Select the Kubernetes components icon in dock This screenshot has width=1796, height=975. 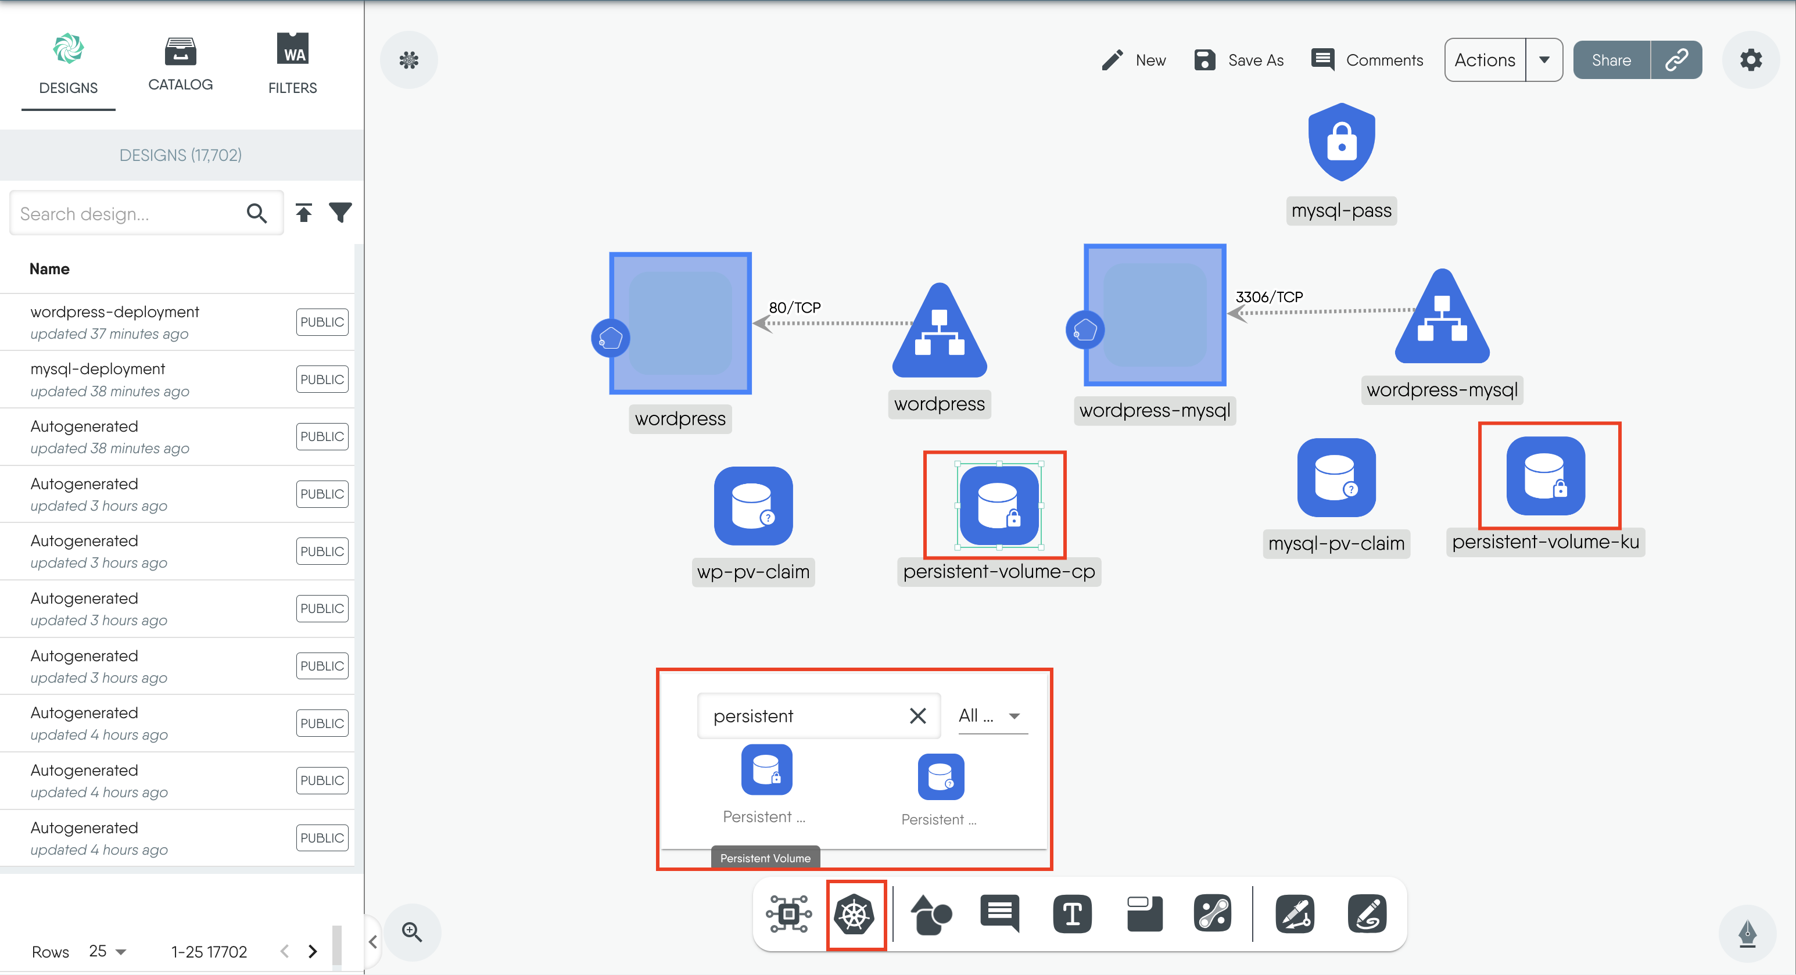[x=855, y=915]
